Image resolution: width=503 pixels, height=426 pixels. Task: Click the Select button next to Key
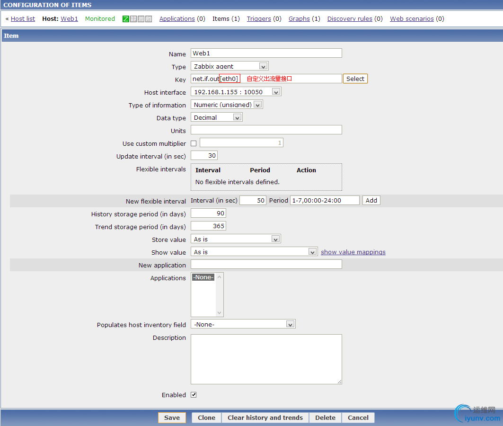pyautogui.click(x=355, y=79)
